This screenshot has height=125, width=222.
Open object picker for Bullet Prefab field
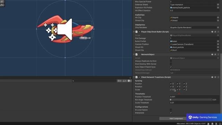click(218, 41)
